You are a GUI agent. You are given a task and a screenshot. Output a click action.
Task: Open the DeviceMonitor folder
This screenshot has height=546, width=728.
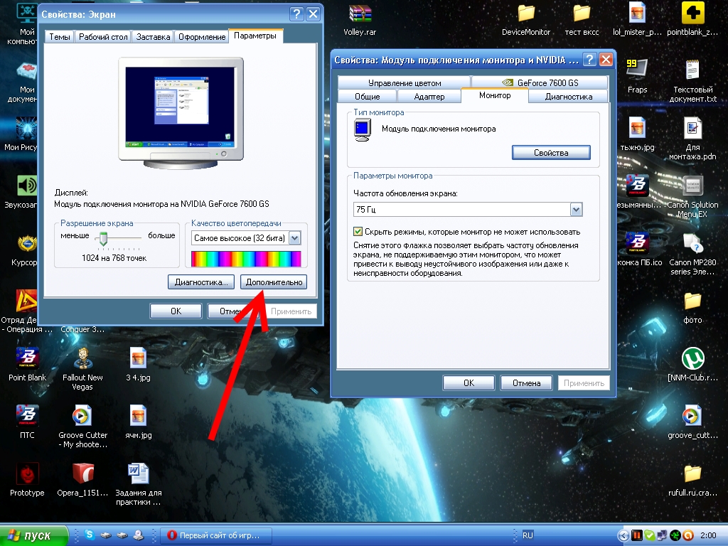tap(526, 14)
